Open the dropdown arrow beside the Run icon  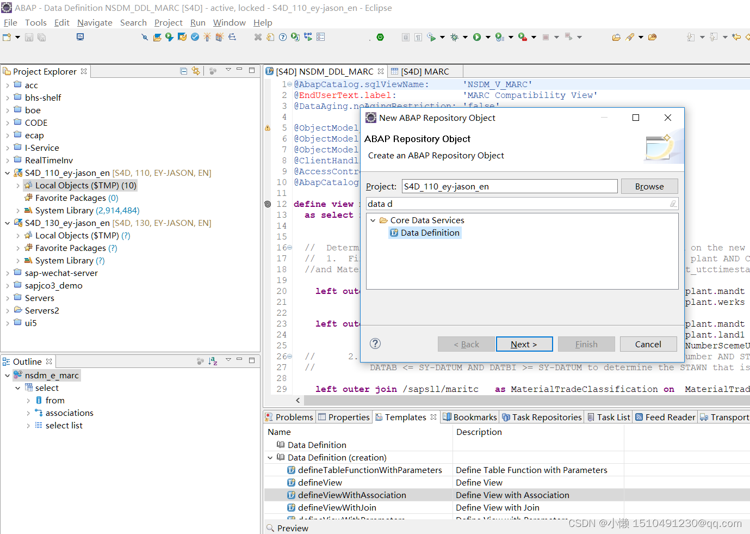[x=488, y=37]
